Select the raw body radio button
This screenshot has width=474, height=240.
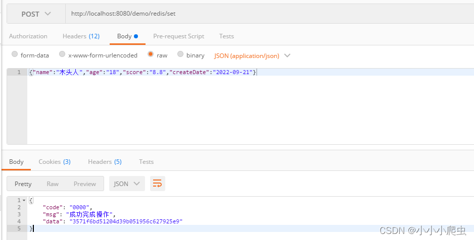(x=150, y=54)
